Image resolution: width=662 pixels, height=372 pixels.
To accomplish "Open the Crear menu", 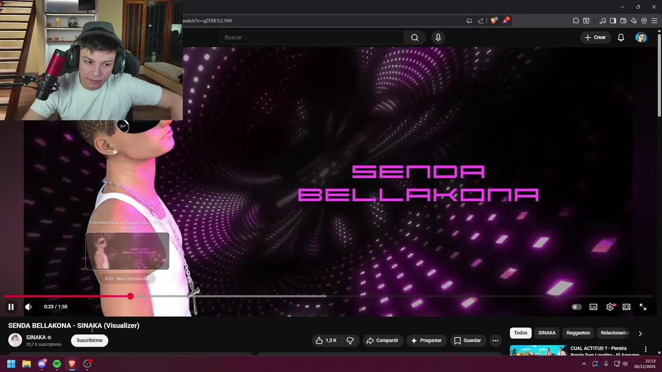I will click(x=595, y=37).
